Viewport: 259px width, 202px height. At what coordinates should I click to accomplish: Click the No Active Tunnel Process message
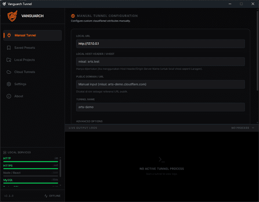[x=162, y=169]
